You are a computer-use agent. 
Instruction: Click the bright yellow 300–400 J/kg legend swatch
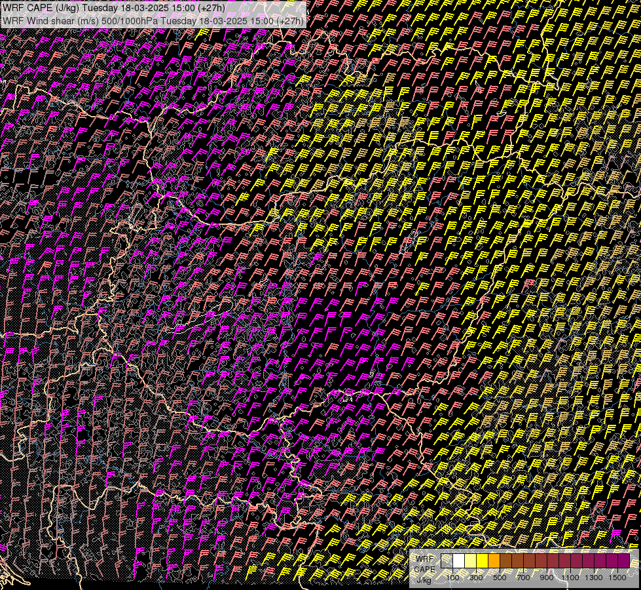click(483, 560)
